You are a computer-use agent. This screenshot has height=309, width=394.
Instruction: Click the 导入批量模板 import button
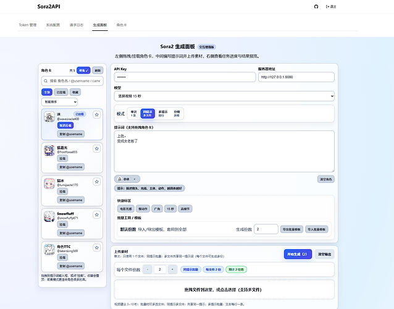click(x=317, y=229)
